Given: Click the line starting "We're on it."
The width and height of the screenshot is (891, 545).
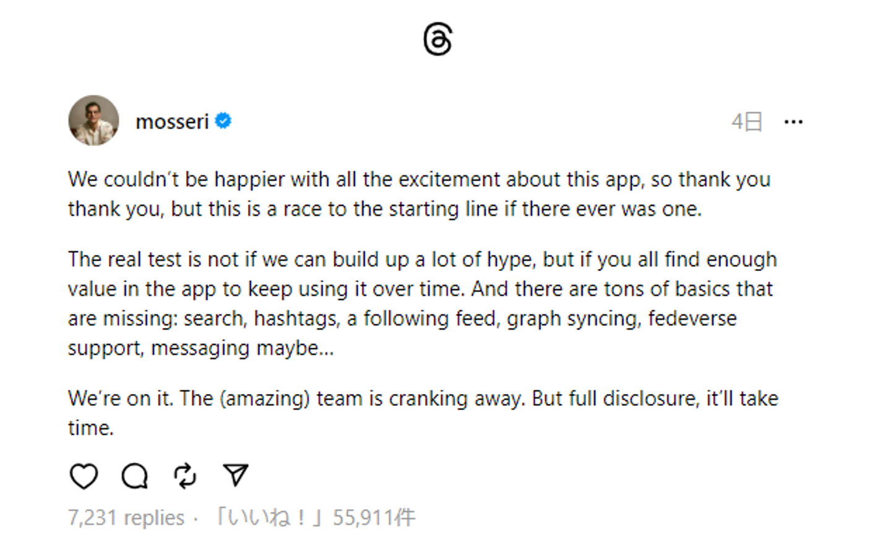Looking at the screenshot, I should 423,398.
